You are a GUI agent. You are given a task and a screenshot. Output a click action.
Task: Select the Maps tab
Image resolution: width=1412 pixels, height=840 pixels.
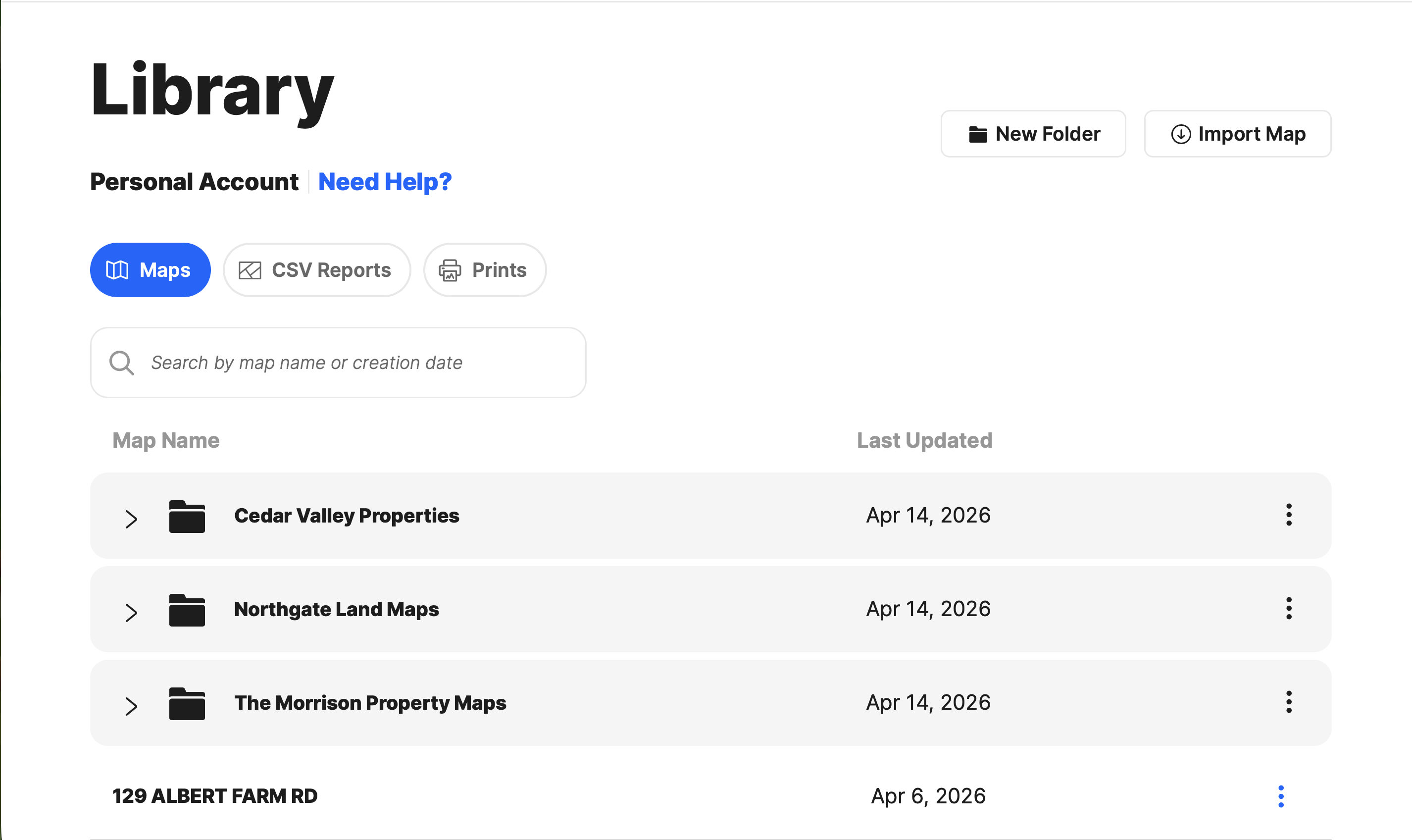(x=150, y=270)
